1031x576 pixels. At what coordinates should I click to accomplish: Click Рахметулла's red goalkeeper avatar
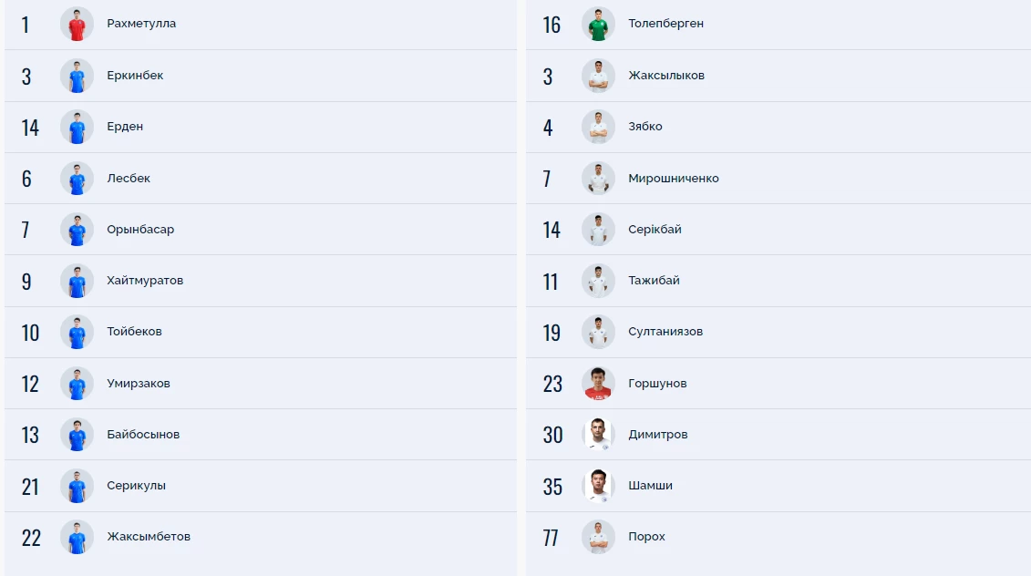tap(77, 24)
